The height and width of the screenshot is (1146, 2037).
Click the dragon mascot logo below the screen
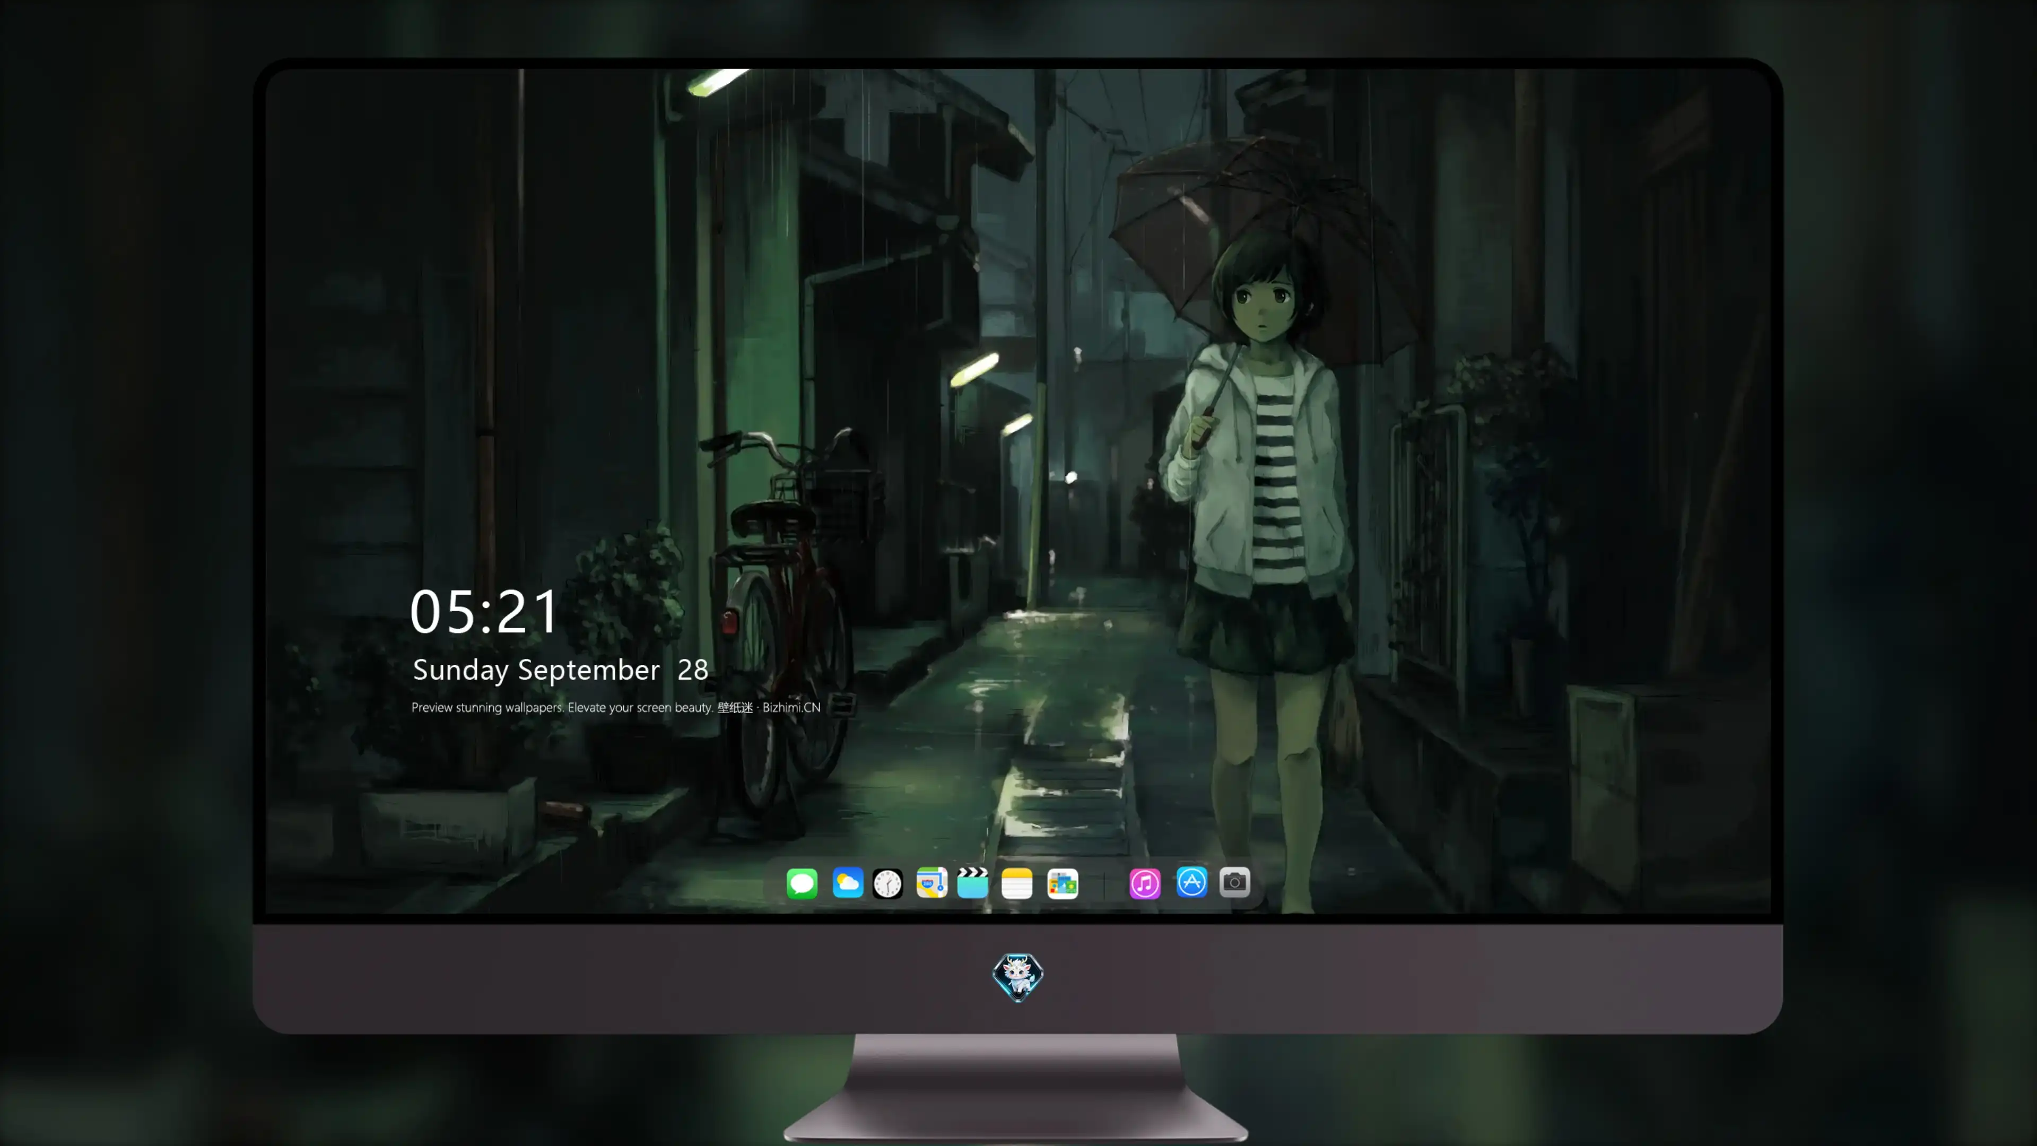[1018, 977]
